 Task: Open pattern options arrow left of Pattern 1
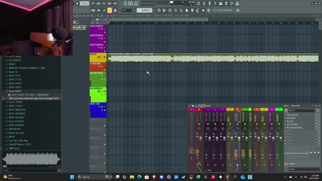point(135,10)
